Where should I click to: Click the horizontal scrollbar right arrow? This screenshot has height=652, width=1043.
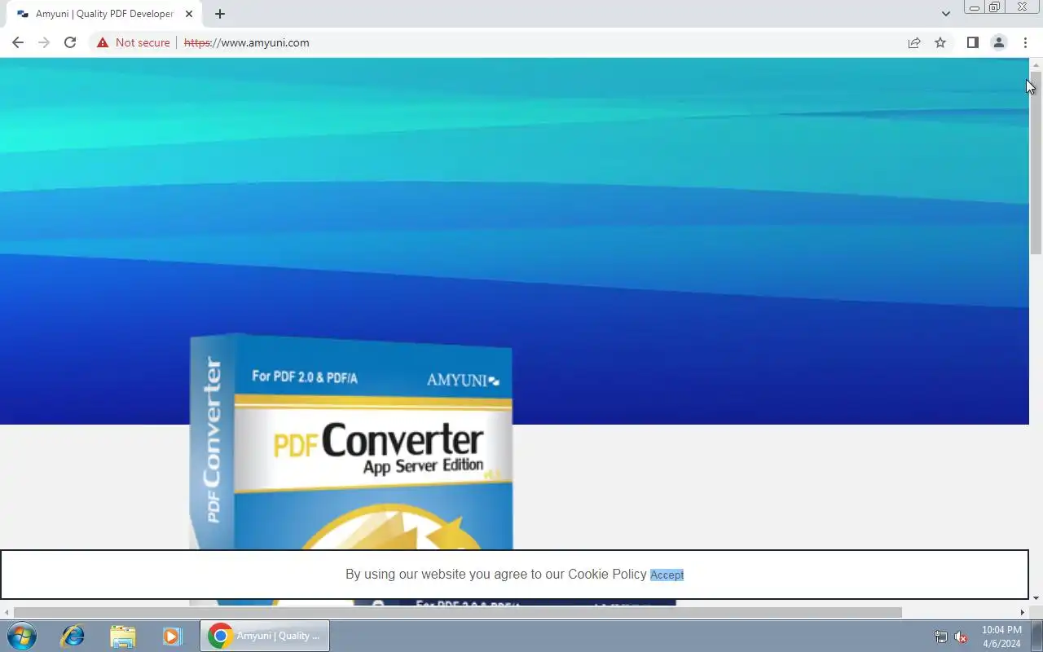pos(1023,612)
